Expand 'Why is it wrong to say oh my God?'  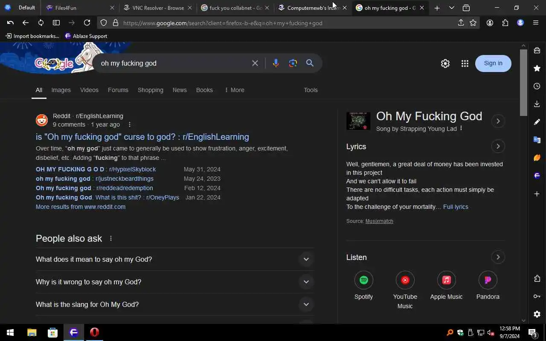[x=175, y=282]
